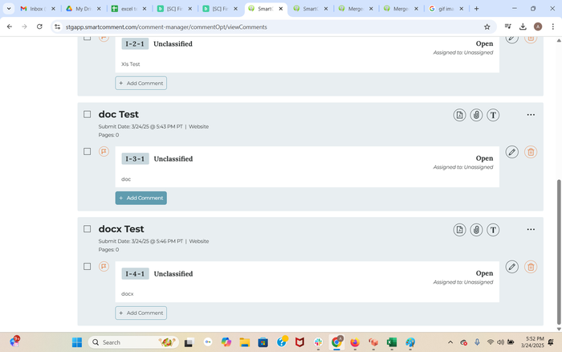
Task: Open the three-dot menu for doc Test
Action: 531,115
